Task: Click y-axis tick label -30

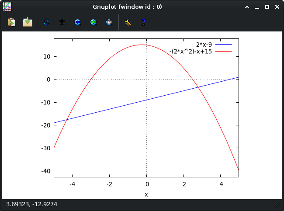Action: coord(45,149)
